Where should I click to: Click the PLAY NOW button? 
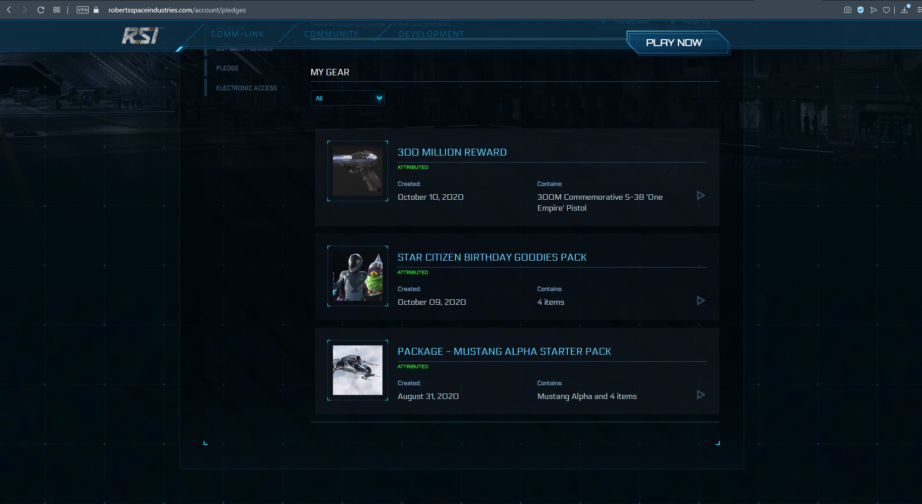677,43
